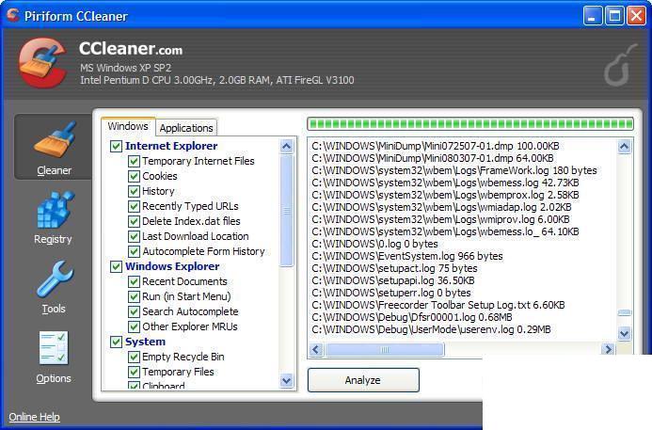
Task: Select the Dfsr00001.log 0.68MB row
Action: (x=412, y=317)
